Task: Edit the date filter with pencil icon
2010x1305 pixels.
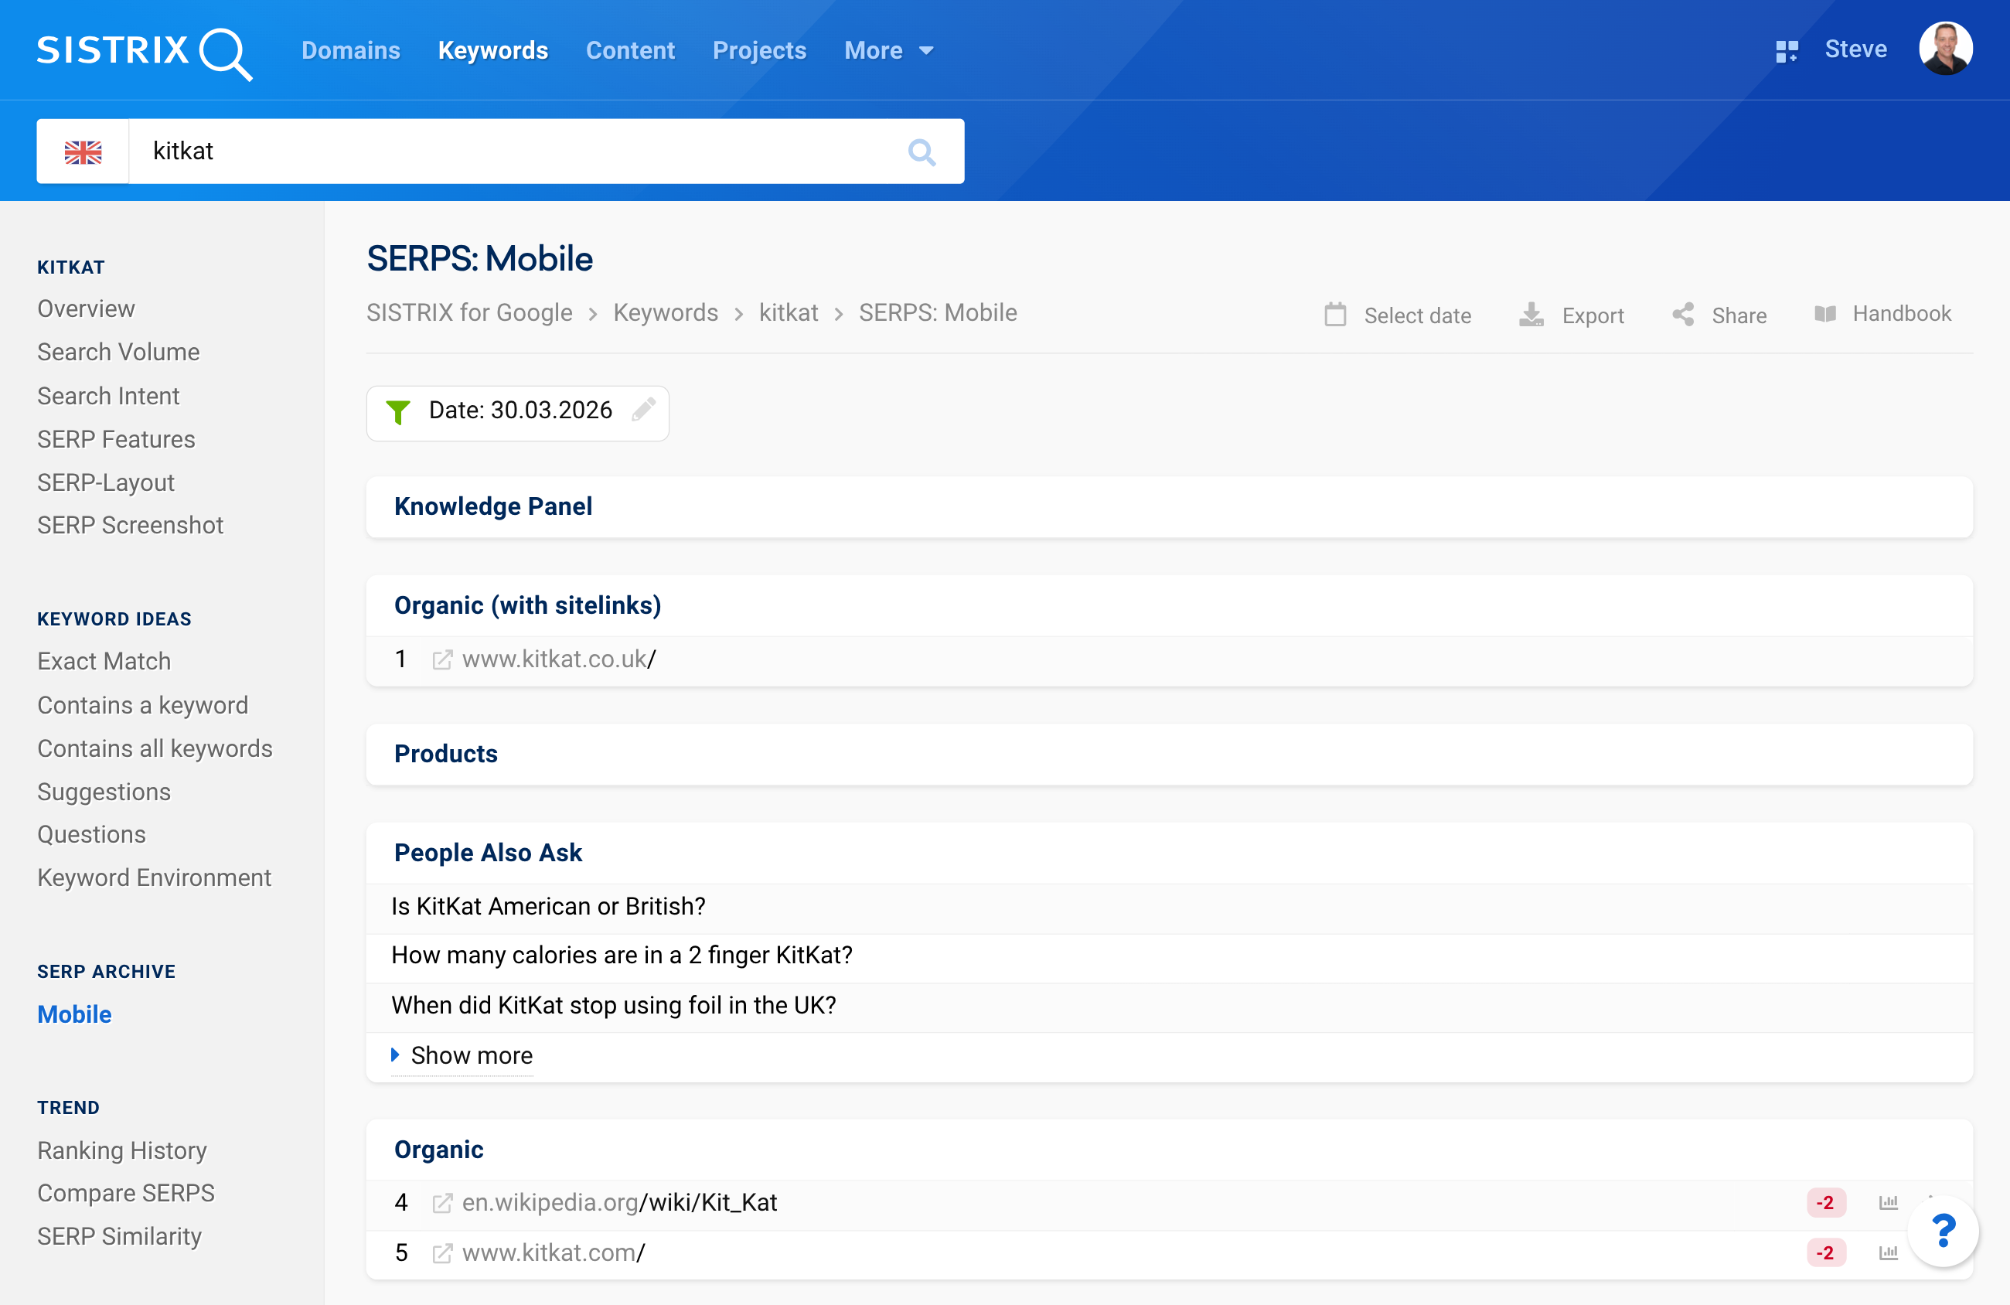Action: tap(643, 410)
